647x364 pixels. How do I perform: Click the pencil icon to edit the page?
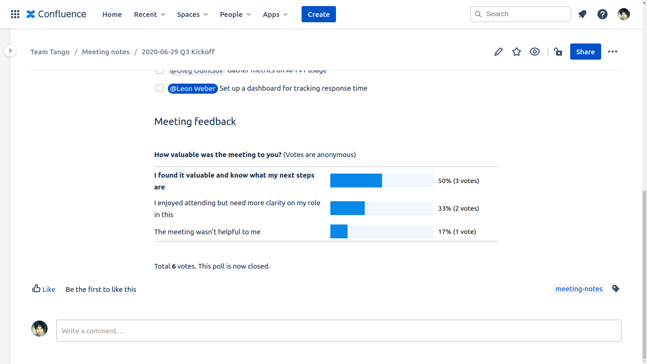(x=498, y=52)
